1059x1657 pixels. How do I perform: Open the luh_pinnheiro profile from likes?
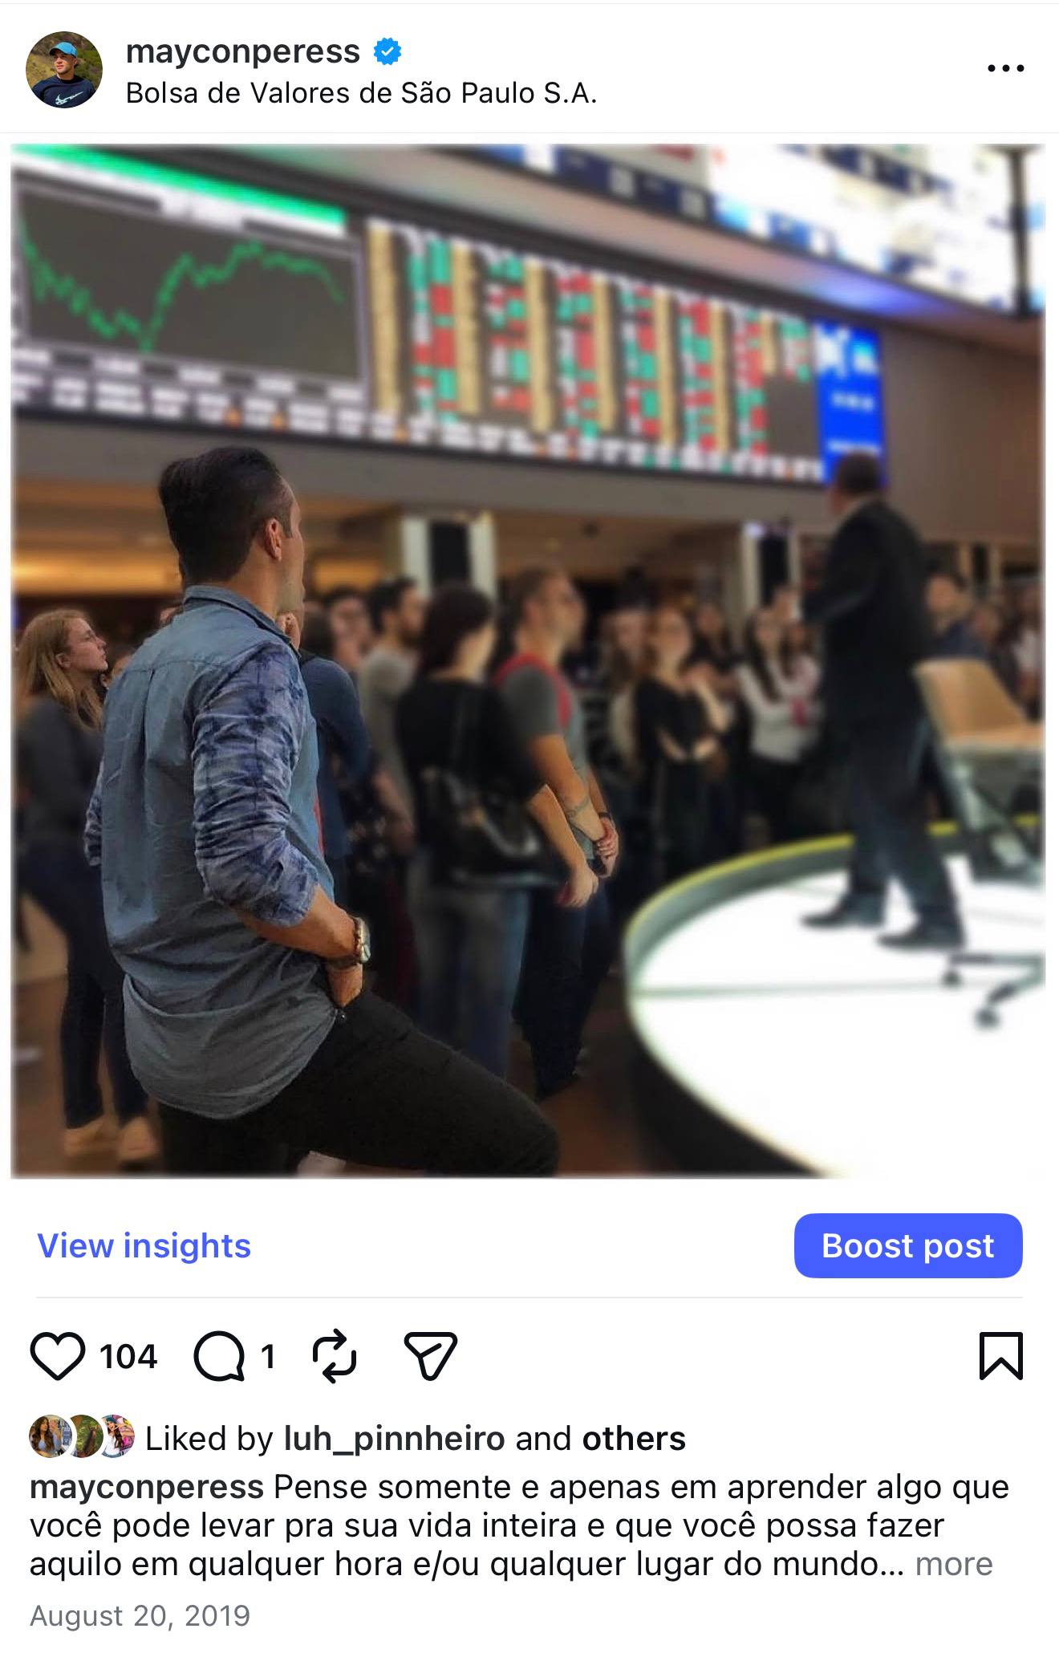(395, 1439)
